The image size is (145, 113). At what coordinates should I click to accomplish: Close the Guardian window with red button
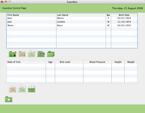tap(2, 2)
